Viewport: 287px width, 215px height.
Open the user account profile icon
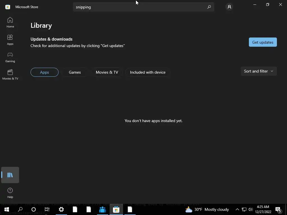tap(229, 7)
